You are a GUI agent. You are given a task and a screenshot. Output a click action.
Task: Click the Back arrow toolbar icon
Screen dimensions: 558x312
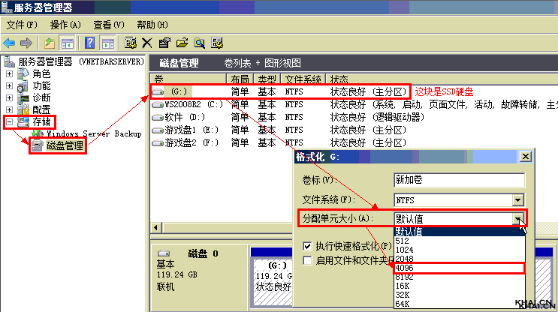point(10,43)
